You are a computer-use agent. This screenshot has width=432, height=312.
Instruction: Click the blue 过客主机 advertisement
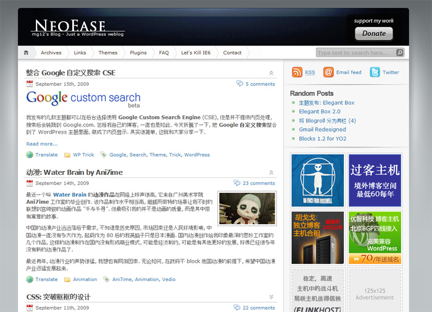375,180
